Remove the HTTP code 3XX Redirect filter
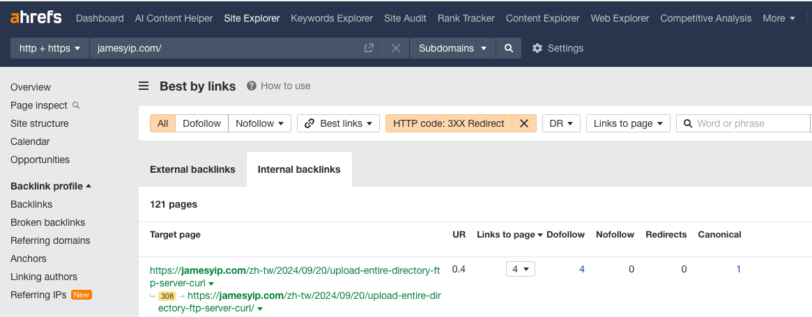The width and height of the screenshot is (812, 317). [524, 123]
